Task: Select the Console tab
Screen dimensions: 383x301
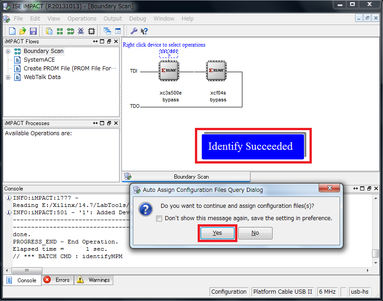Action: click(22, 280)
